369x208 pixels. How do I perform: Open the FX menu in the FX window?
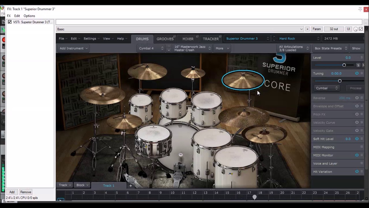coord(9,16)
